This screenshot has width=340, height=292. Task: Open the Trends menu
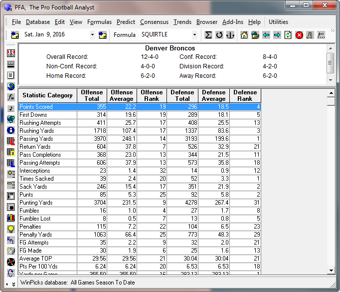pyautogui.click(x=182, y=22)
